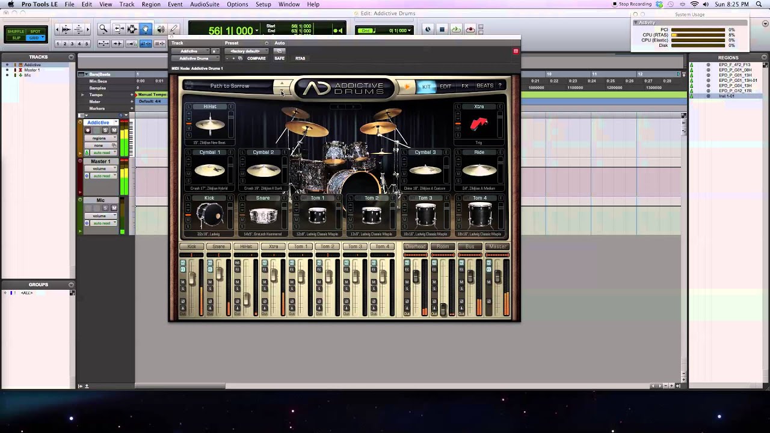Switch to the EDIT page in Addictive Drums
The image size is (770, 433).
click(x=445, y=87)
